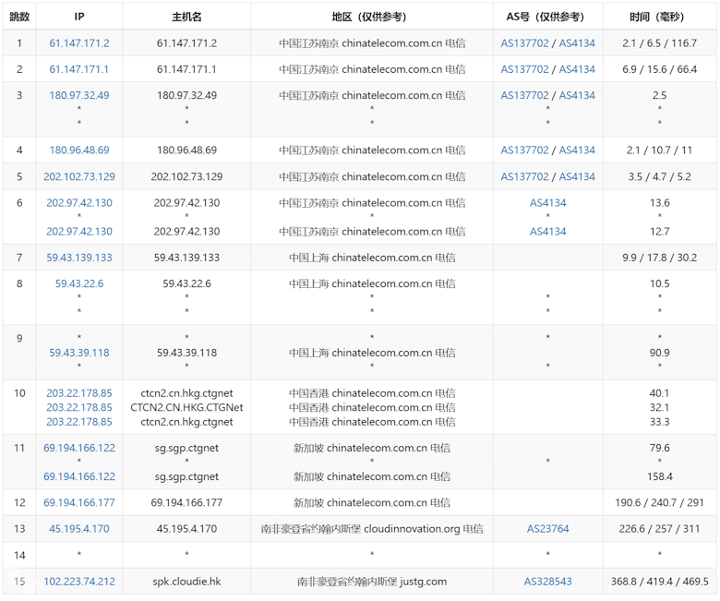
Task: Select the time value 226.6 / 257 / 311
Action: (659, 529)
